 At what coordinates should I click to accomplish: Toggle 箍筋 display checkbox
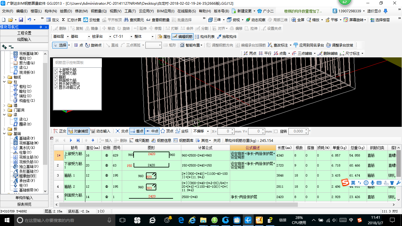pos(56,77)
